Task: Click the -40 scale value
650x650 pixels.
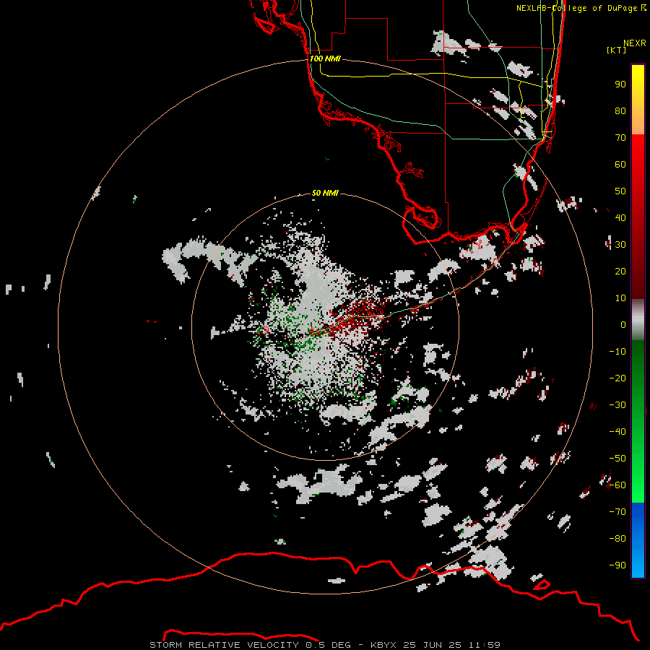Action: click(x=617, y=432)
